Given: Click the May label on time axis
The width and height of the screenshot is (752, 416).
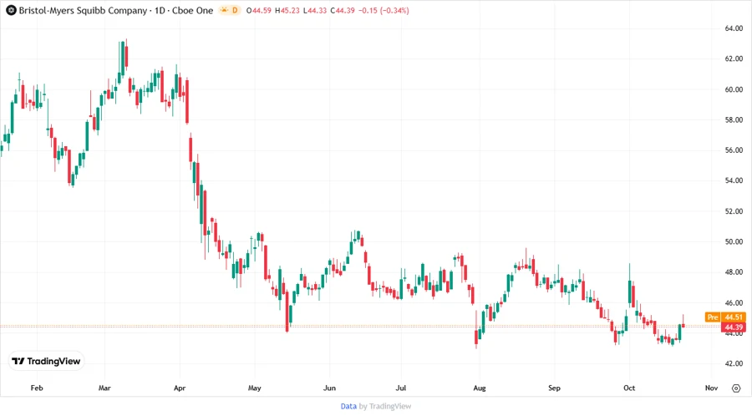Looking at the screenshot, I should coord(255,388).
